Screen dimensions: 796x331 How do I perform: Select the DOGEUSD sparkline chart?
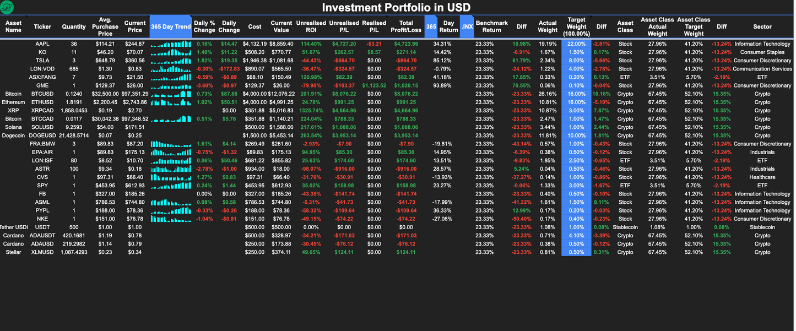[171, 135]
